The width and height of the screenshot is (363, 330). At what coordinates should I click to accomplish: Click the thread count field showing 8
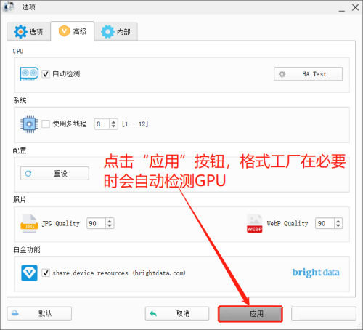tap(102, 124)
